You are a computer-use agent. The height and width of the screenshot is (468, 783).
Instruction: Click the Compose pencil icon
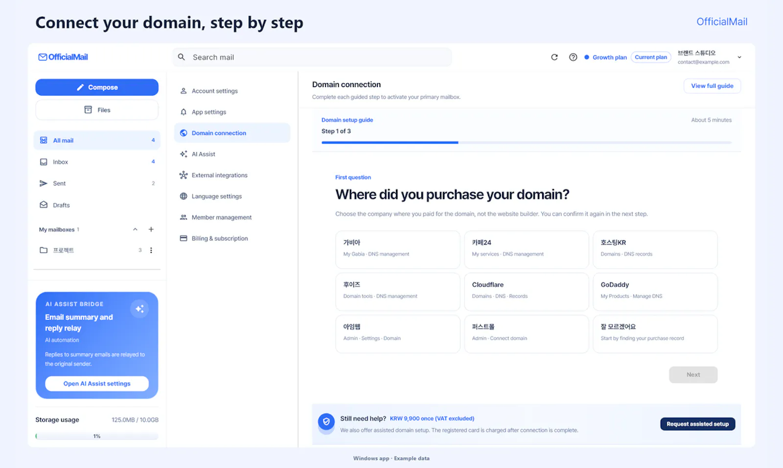[80, 88]
